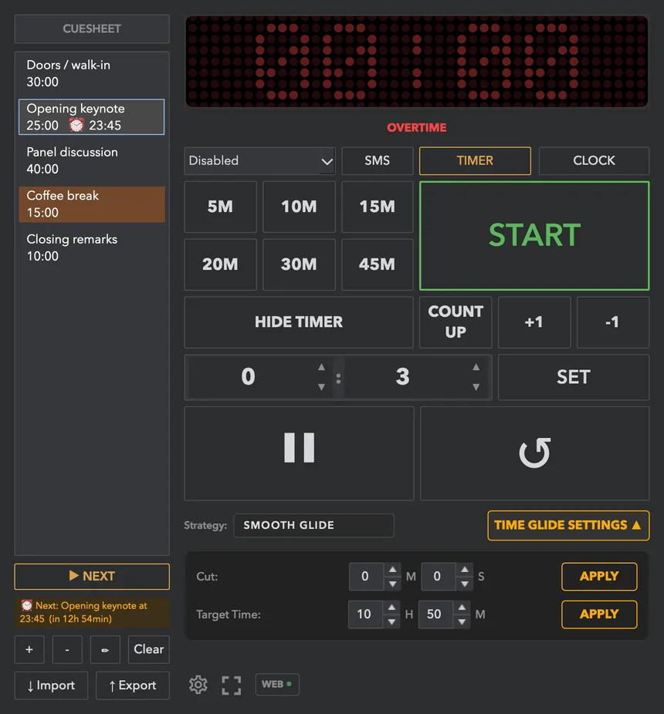Click the NEXT cue button
The image size is (664, 714).
[92, 577]
